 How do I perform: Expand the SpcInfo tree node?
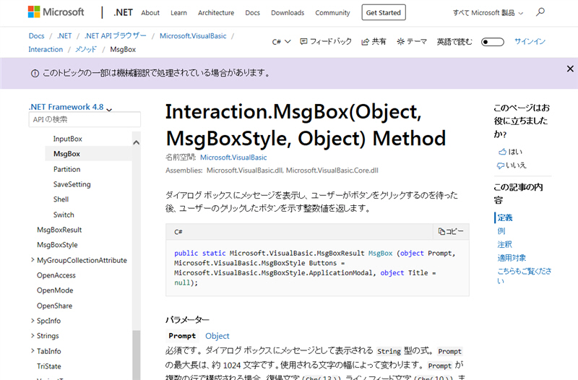pyautogui.click(x=33, y=321)
